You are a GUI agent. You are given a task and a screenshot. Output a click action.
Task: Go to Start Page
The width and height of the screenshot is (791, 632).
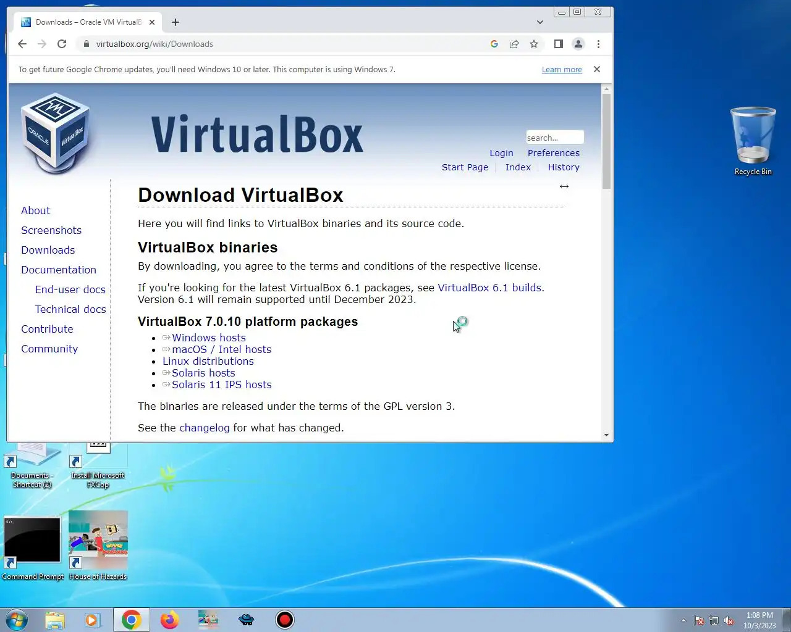(465, 167)
